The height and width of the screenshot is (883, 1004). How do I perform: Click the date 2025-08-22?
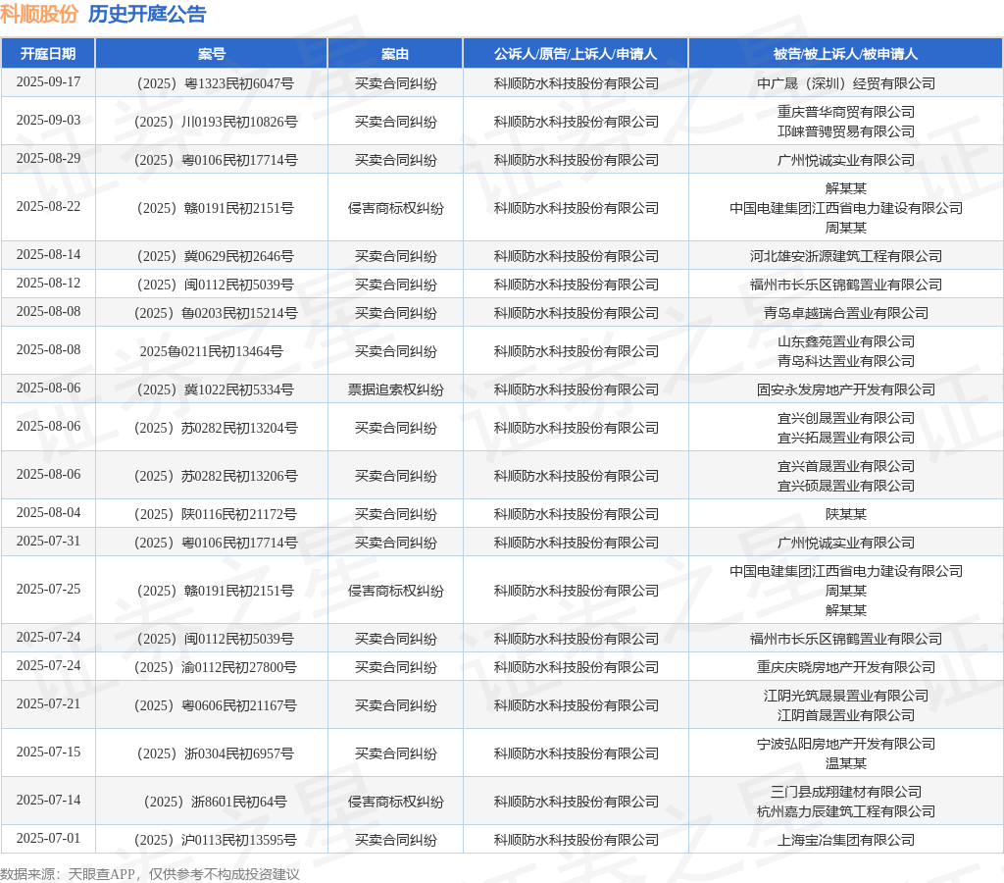coord(48,206)
